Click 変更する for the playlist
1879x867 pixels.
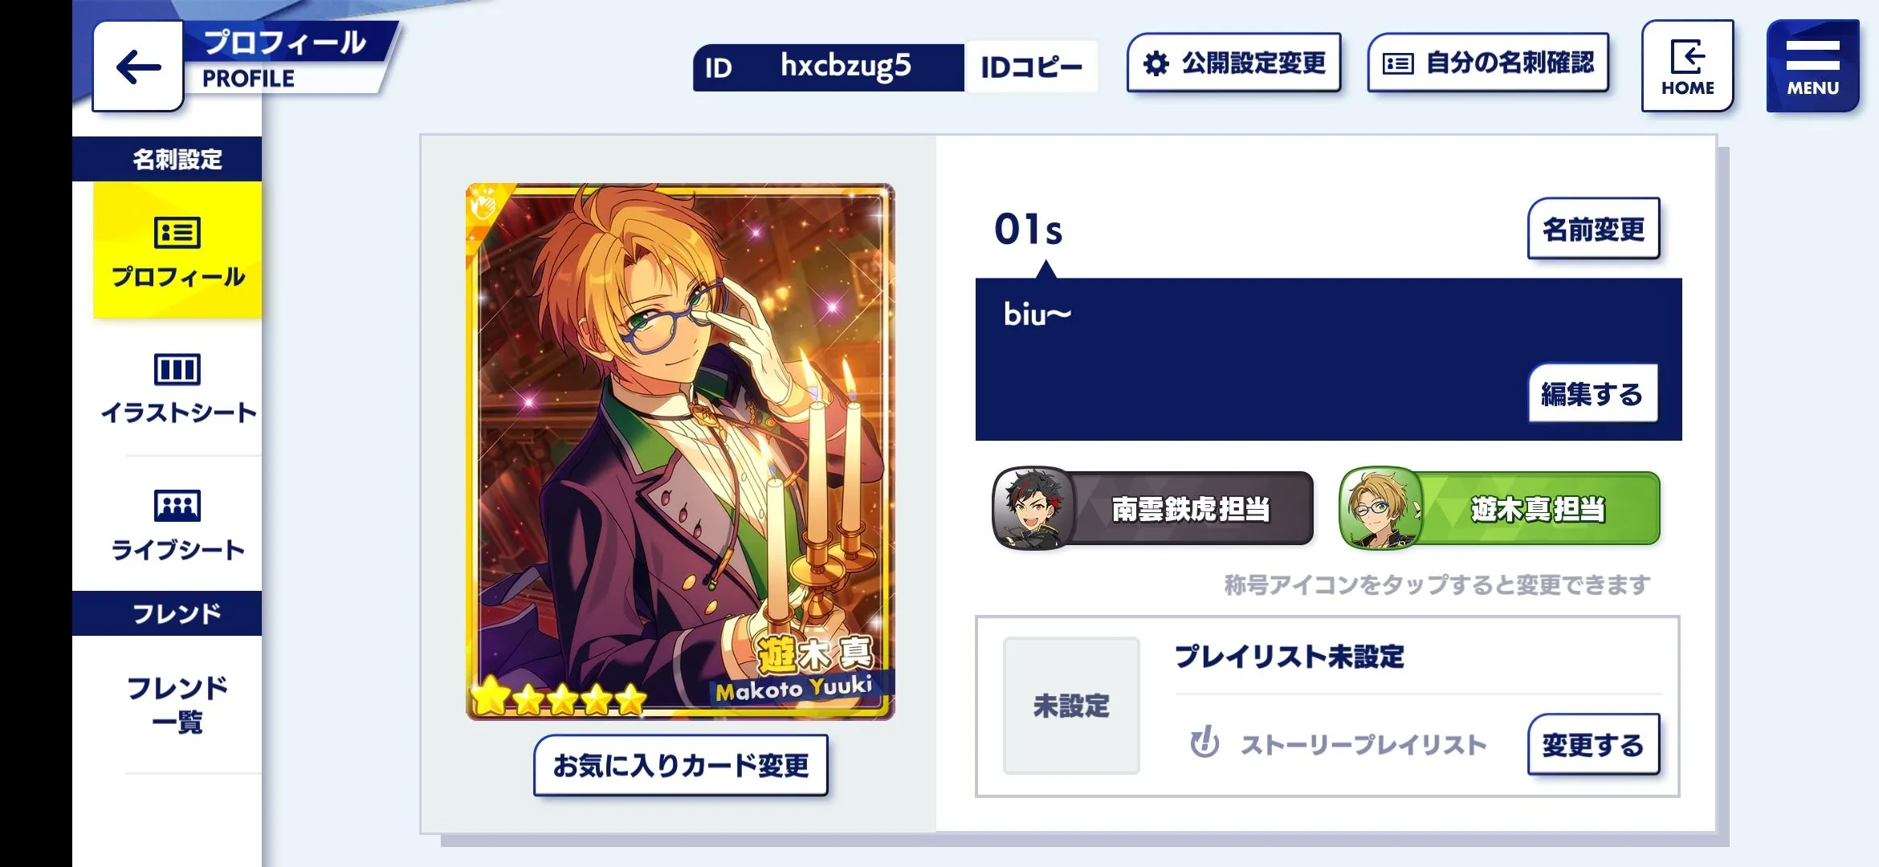[1593, 745]
